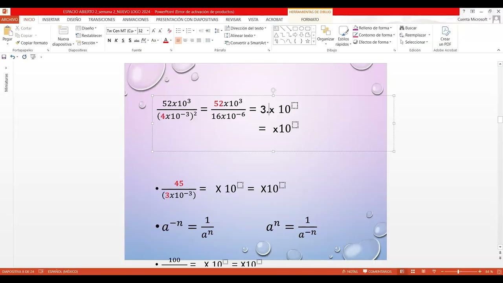Open the Seleccionar dropdown
Screen dimensions: 503x283
click(x=414, y=42)
